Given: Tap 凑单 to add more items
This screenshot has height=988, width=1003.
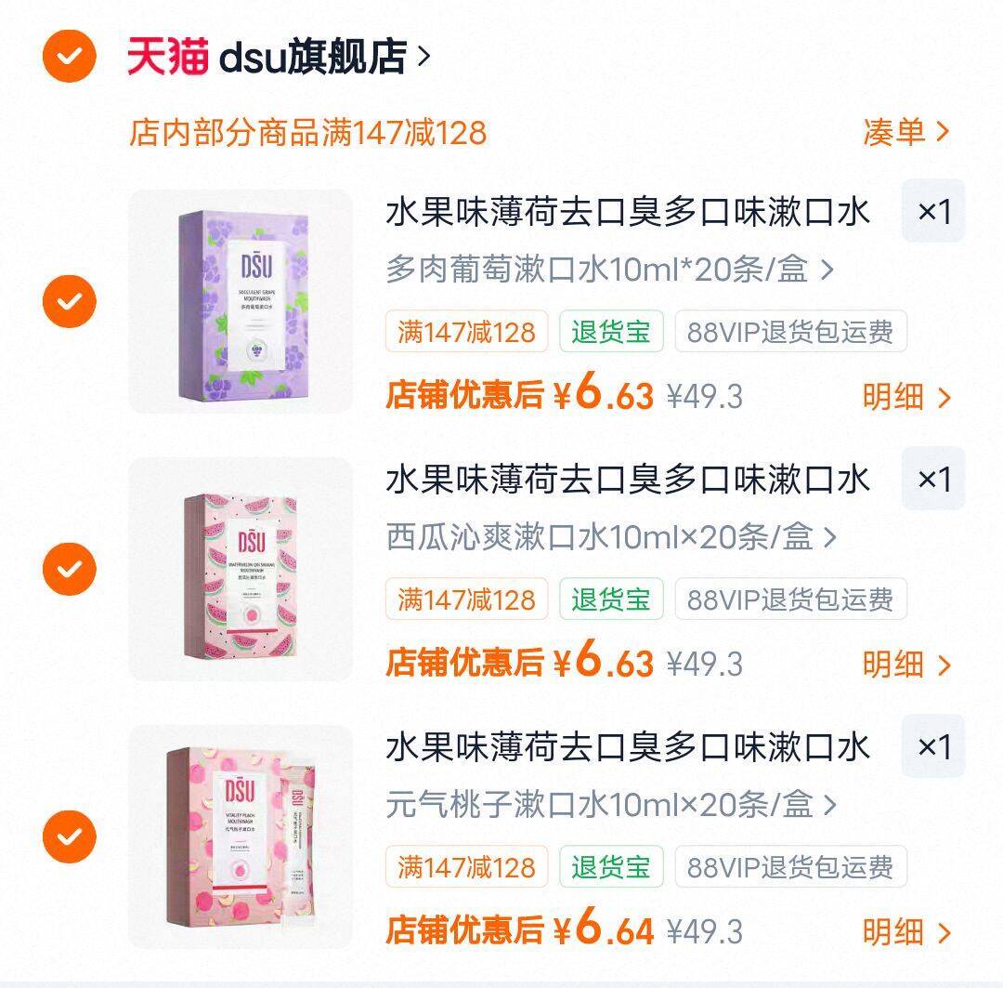Looking at the screenshot, I should tap(905, 132).
